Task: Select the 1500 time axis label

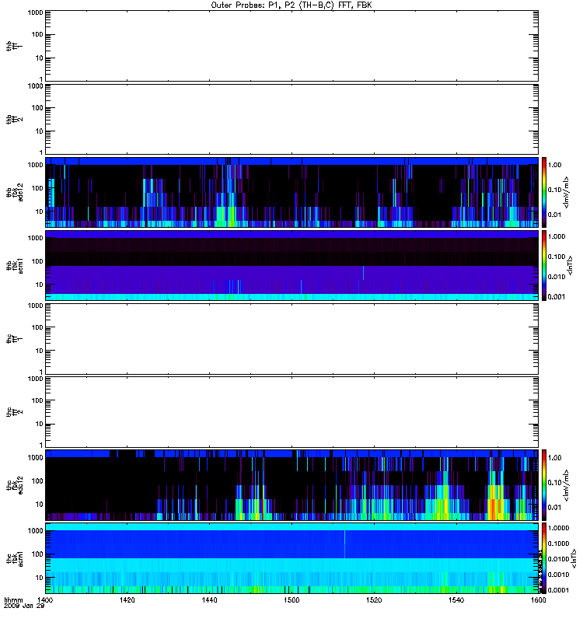Action: (x=291, y=600)
